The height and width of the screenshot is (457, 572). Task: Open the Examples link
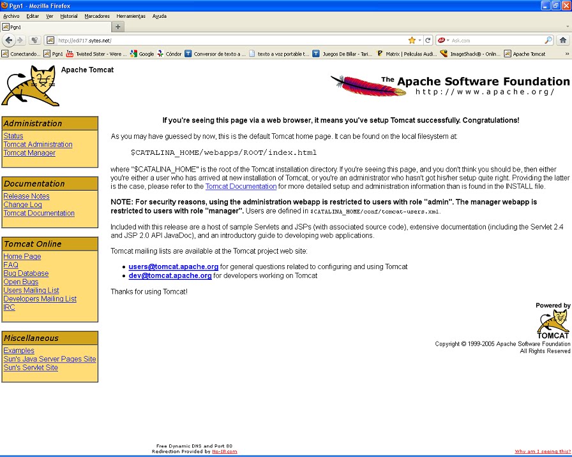[19, 351]
